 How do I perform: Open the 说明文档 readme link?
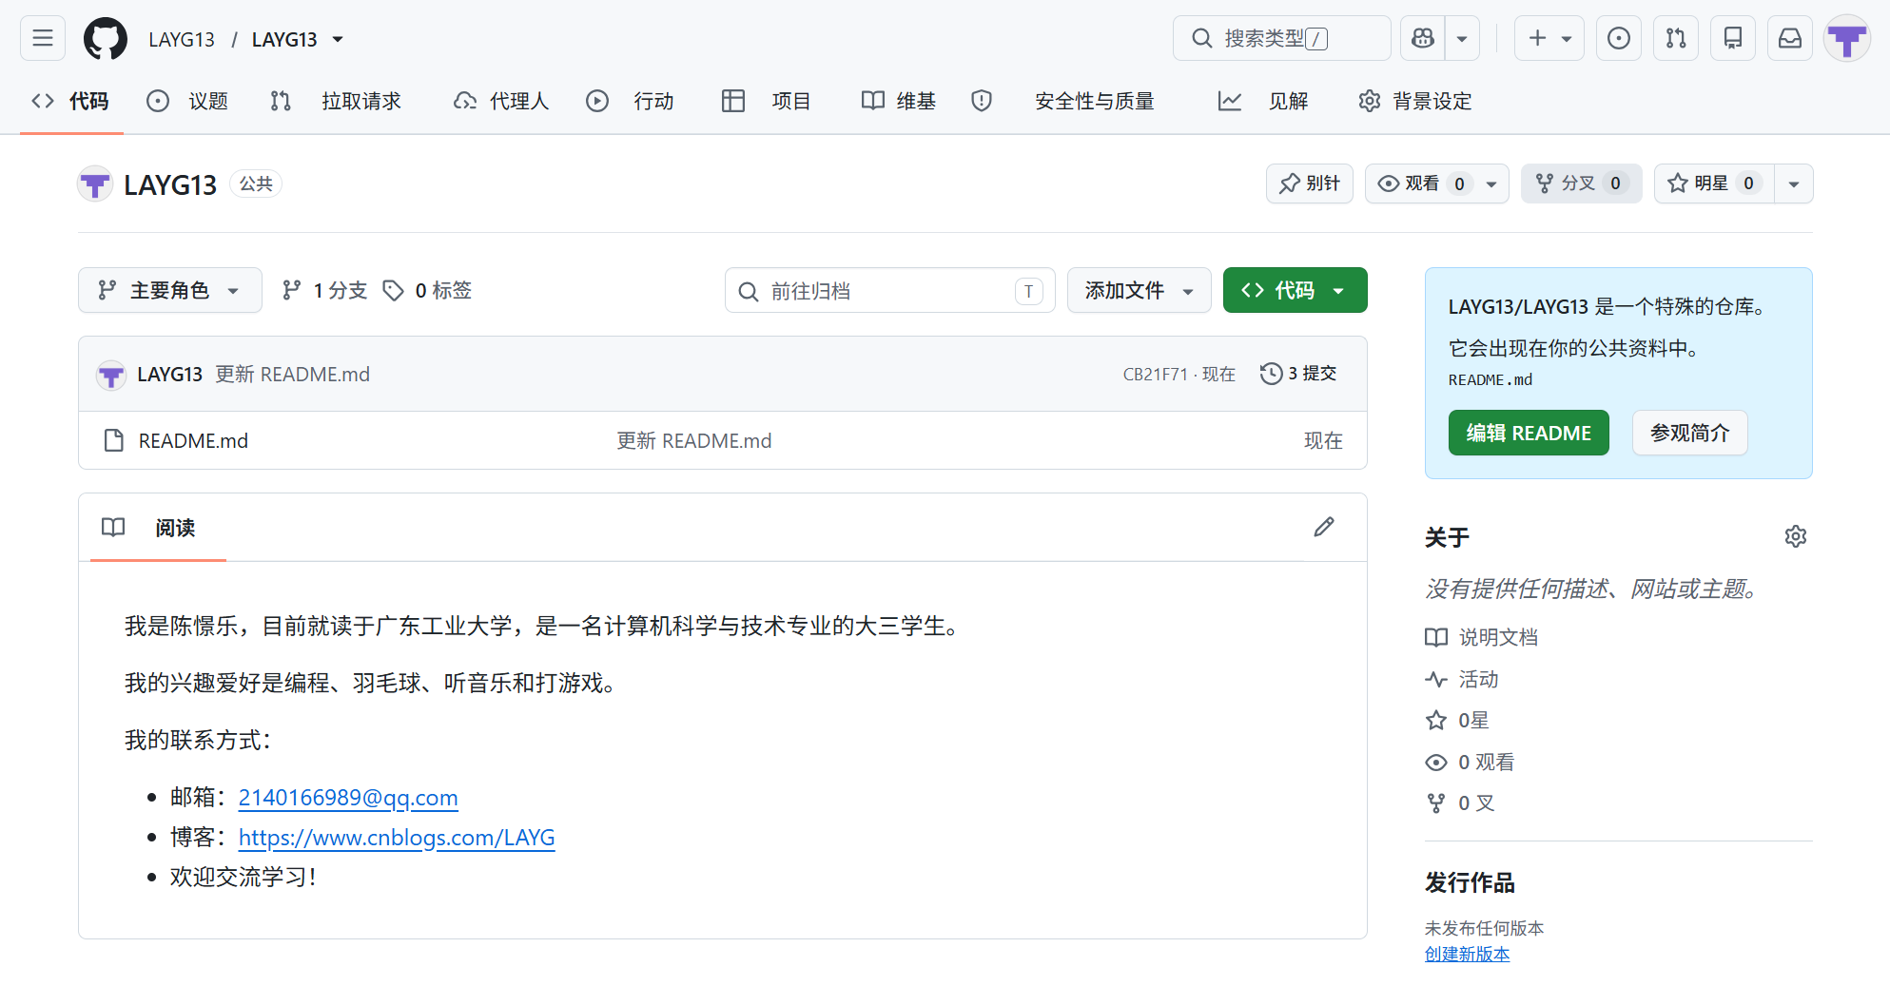pyautogui.click(x=1481, y=637)
